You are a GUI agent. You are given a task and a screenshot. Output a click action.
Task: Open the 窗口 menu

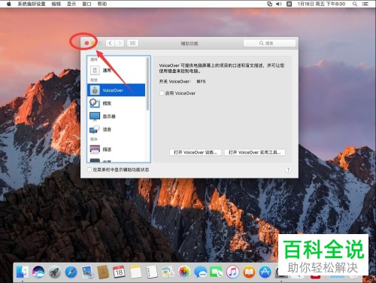(86, 4)
